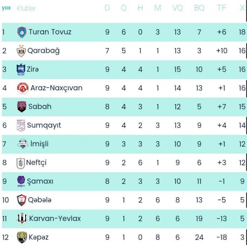This screenshot has width=247, height=245.
Task: Click the Zirə club logo
Action: tap(21, 70)
